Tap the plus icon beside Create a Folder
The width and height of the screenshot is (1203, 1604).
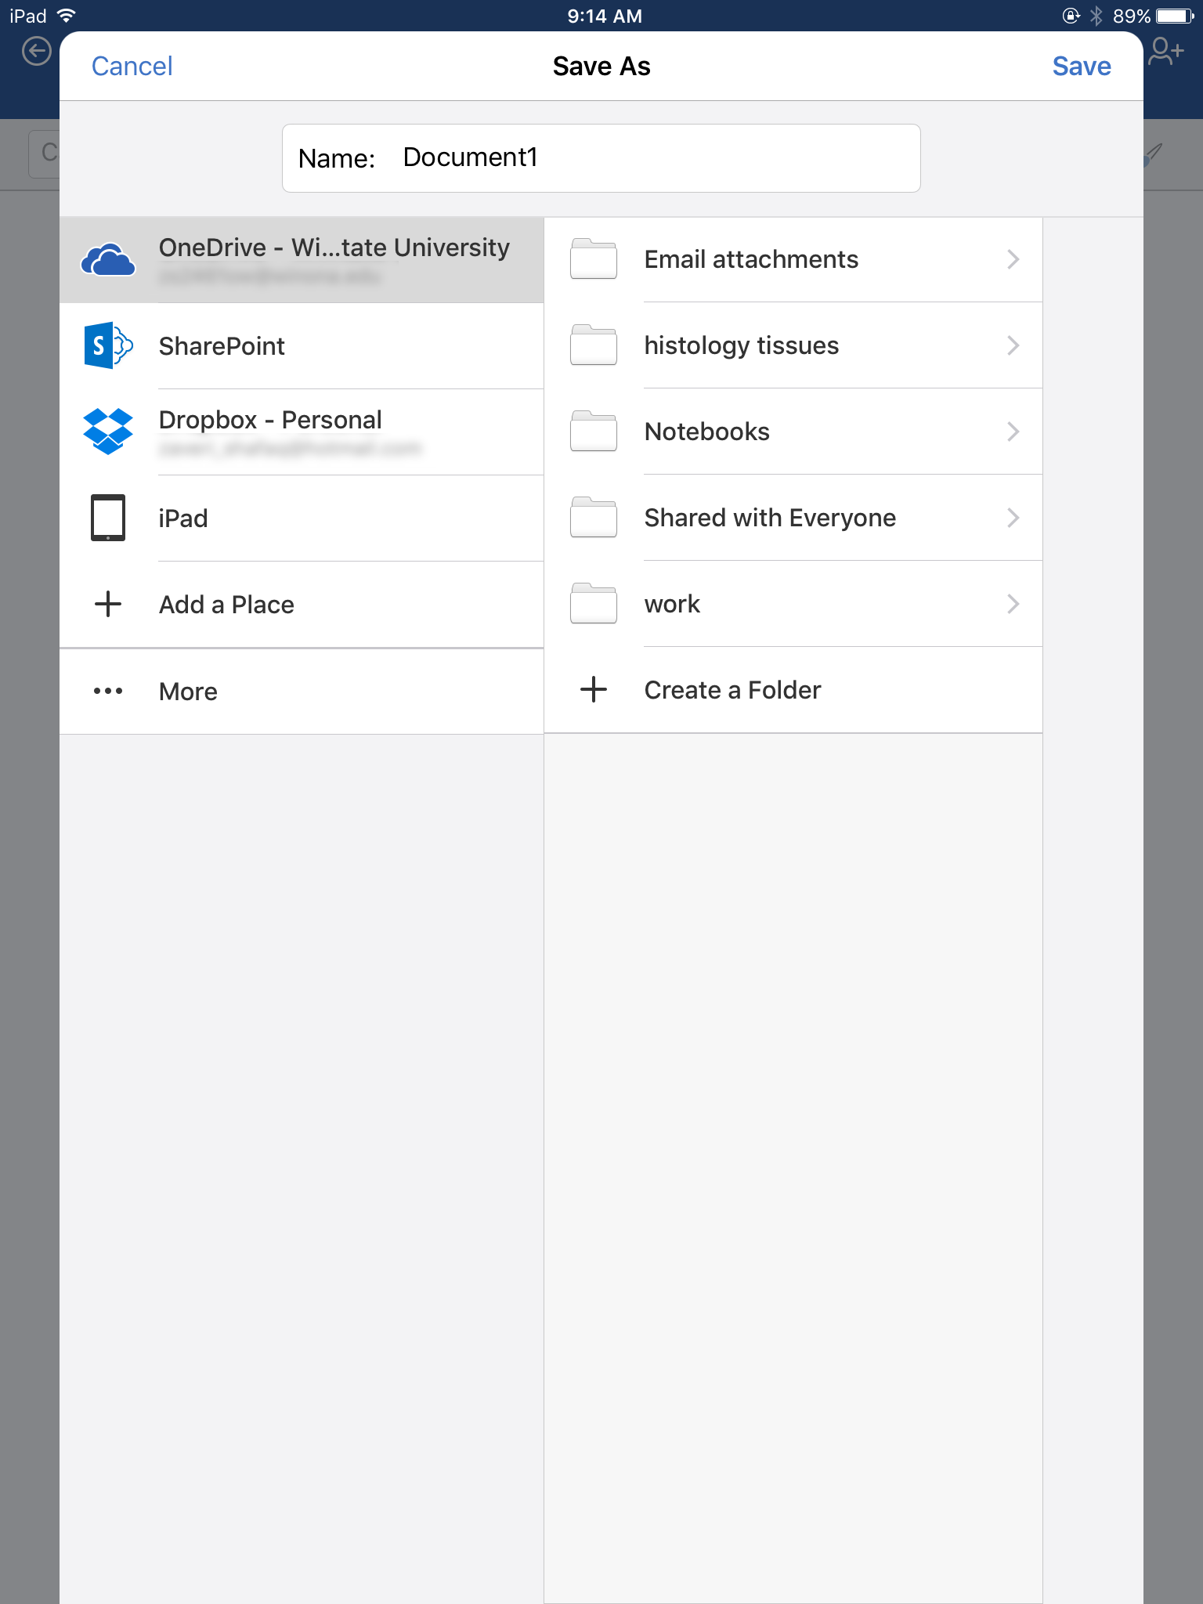(594, 689)
